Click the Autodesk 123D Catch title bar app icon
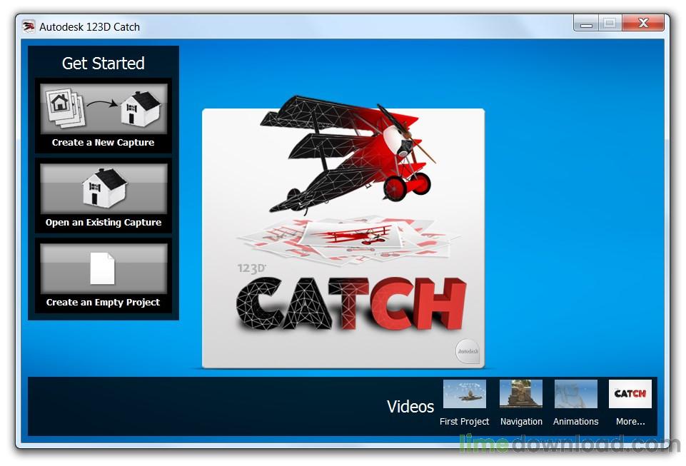Image resolution: width=686 pixels, height=466 pixels. [29, 26]
